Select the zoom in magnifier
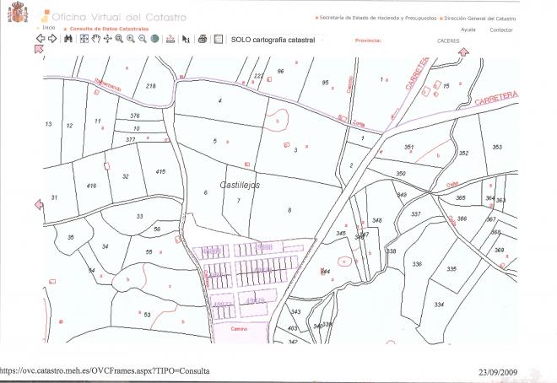Image resolution: width=557 pixels, height=383 pixels. (131, 39)
